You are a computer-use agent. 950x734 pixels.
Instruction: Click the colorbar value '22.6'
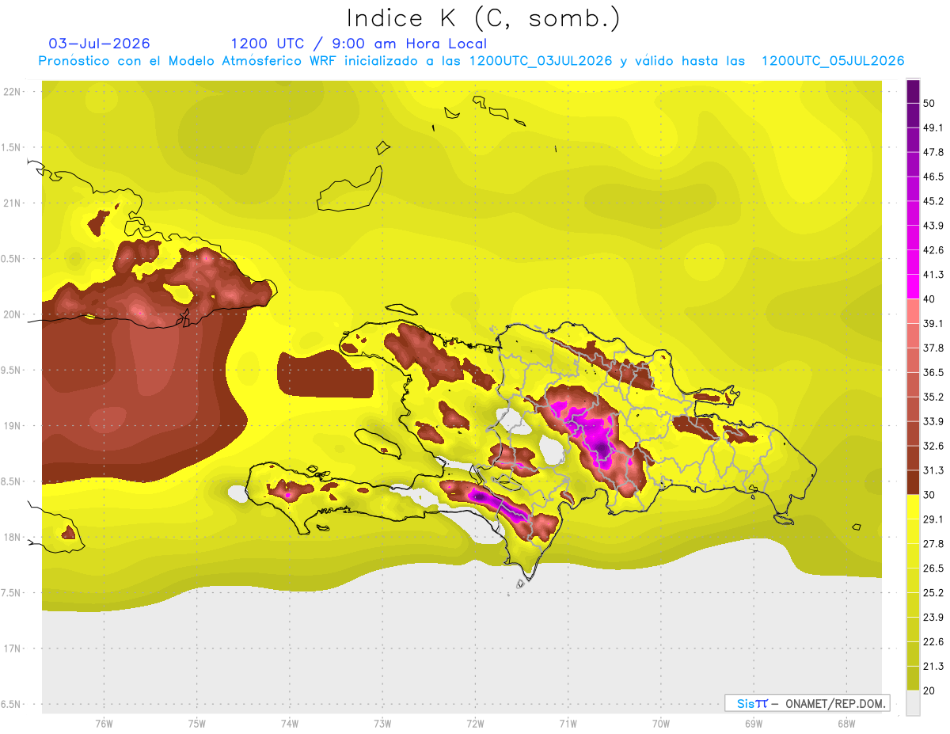tap(933, 641)
